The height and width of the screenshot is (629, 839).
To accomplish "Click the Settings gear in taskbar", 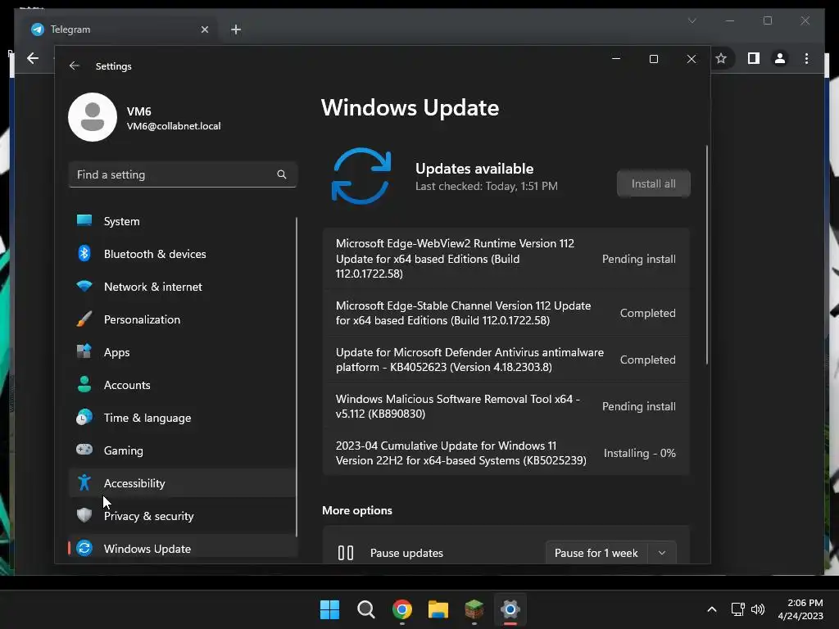I will click(510, 609).
